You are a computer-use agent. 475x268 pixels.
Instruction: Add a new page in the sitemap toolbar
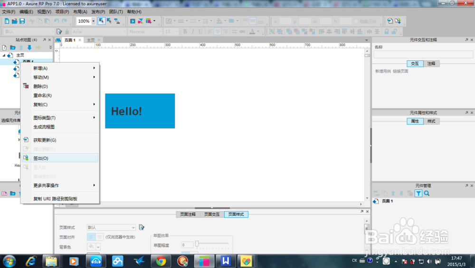(x=4, y=47)
